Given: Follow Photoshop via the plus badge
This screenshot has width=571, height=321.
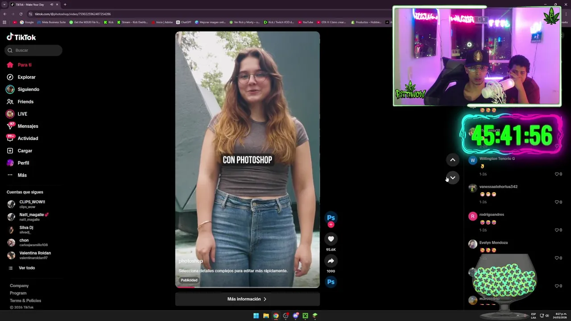Looking at the screenshot, I should coord(331,225).
